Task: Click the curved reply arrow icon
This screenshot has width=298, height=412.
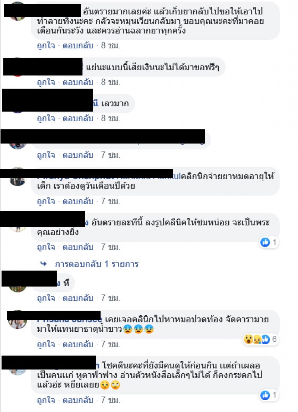Action: tap(44, 264)
